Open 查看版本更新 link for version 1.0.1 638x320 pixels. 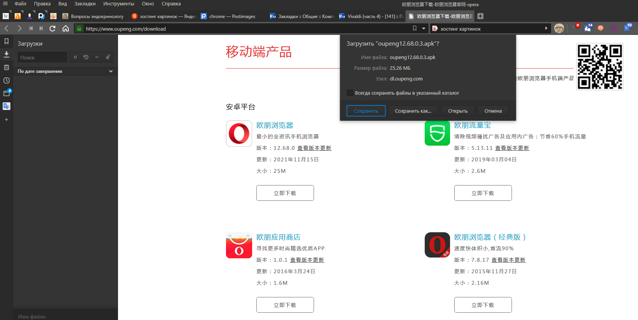click(307, 260)
